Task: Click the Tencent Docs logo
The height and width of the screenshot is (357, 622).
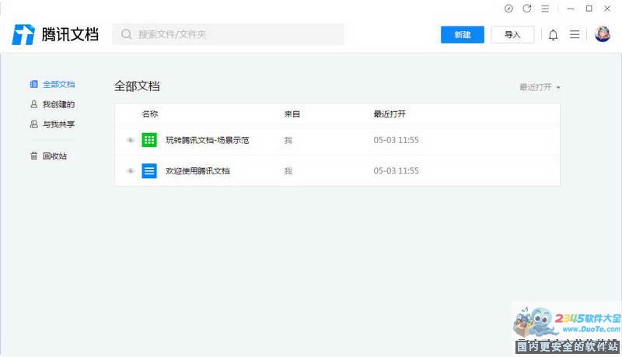Action: point(55,34)
